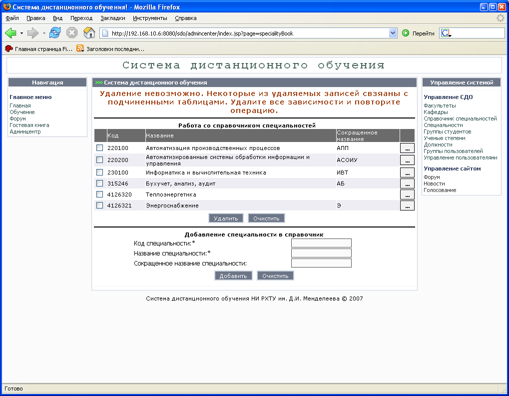The width and height of the screenshot is (509, 396).
Task: Click the ... edit button for Теплоэнергетика row
Action: coord(407,194)
